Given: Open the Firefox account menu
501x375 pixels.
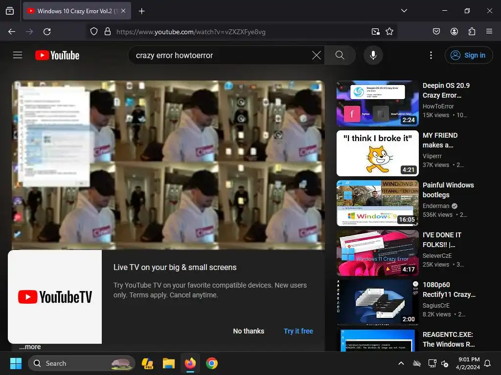Looking at the screenshot, I should tap(454, 32).
